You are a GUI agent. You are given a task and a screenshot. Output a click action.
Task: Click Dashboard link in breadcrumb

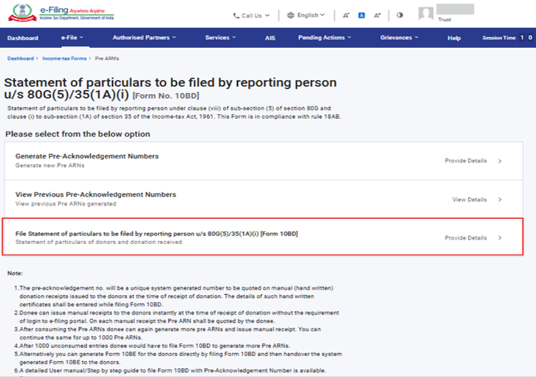pyautogui.click(x=21, y=58)
